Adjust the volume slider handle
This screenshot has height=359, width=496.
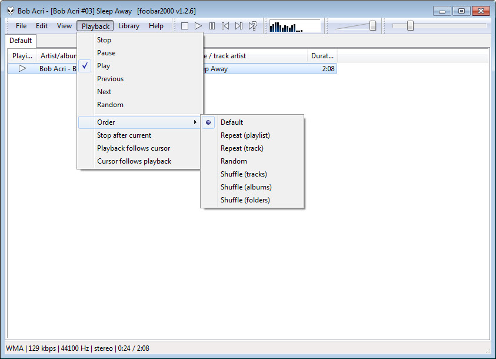point(372,26)
